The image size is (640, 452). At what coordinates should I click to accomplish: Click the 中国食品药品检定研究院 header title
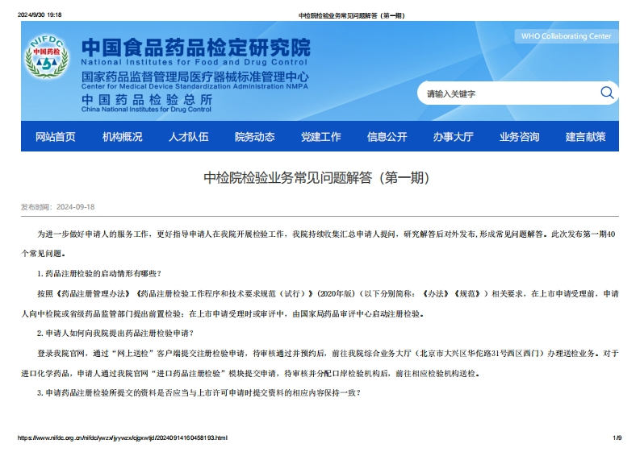196,48
